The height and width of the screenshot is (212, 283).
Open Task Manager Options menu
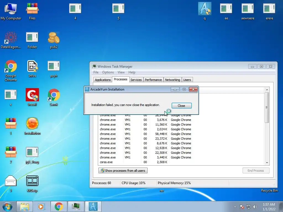tap(108, 72)
